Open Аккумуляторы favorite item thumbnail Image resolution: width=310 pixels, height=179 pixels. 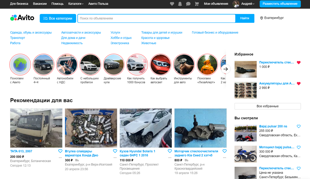(x=245, y=90)
